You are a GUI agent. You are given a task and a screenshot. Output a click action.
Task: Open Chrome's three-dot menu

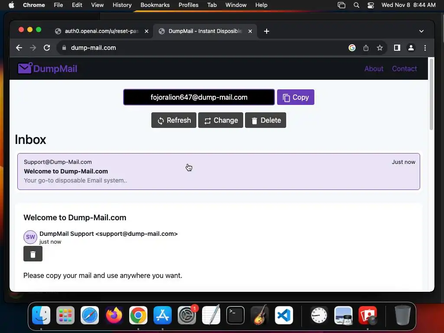click(425, 48)
